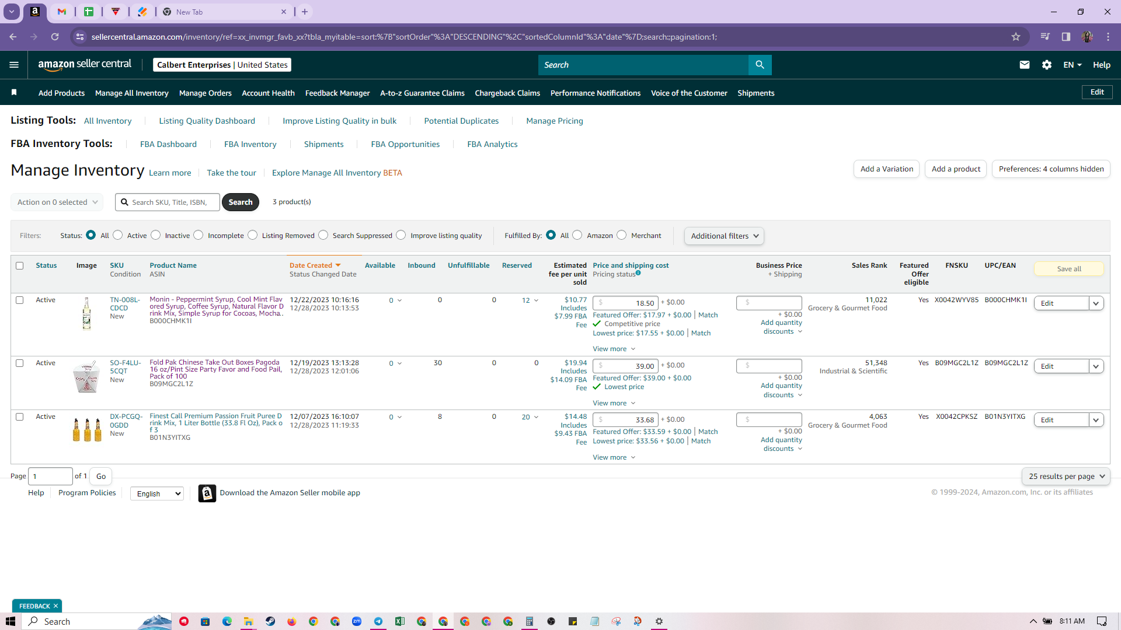Image resolution: width=1121 pixels, height=630 pixels.
Task: Click Take the tour link
Action: point(232,173)
